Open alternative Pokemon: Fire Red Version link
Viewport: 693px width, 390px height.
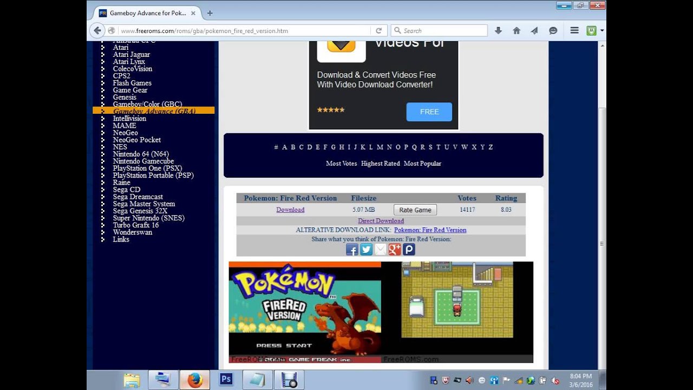coord(430,230)
